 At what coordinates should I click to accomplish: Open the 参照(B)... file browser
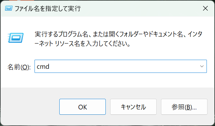click(x=184, y=107)
